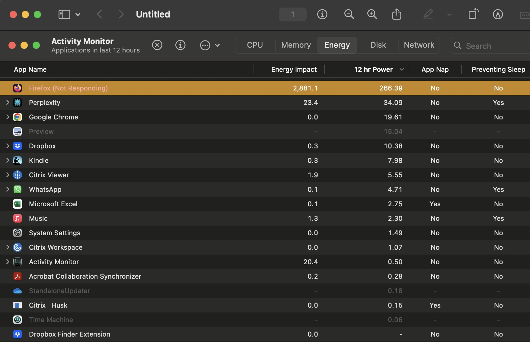Open sidebar view options in Preview toolbar

[x=64, y=14]
